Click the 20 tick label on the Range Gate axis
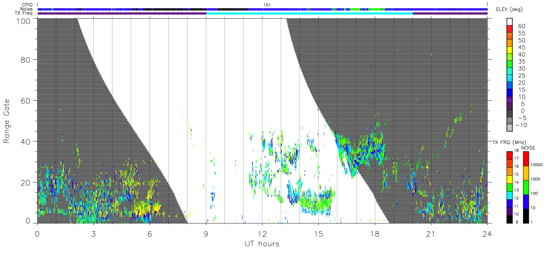This screenshot has width=548, height=253. click(x=26, y=182)
